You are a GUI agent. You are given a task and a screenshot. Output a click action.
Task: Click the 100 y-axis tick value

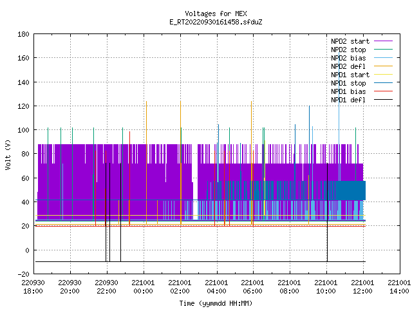pyautogui.click(x=23, y=130)
